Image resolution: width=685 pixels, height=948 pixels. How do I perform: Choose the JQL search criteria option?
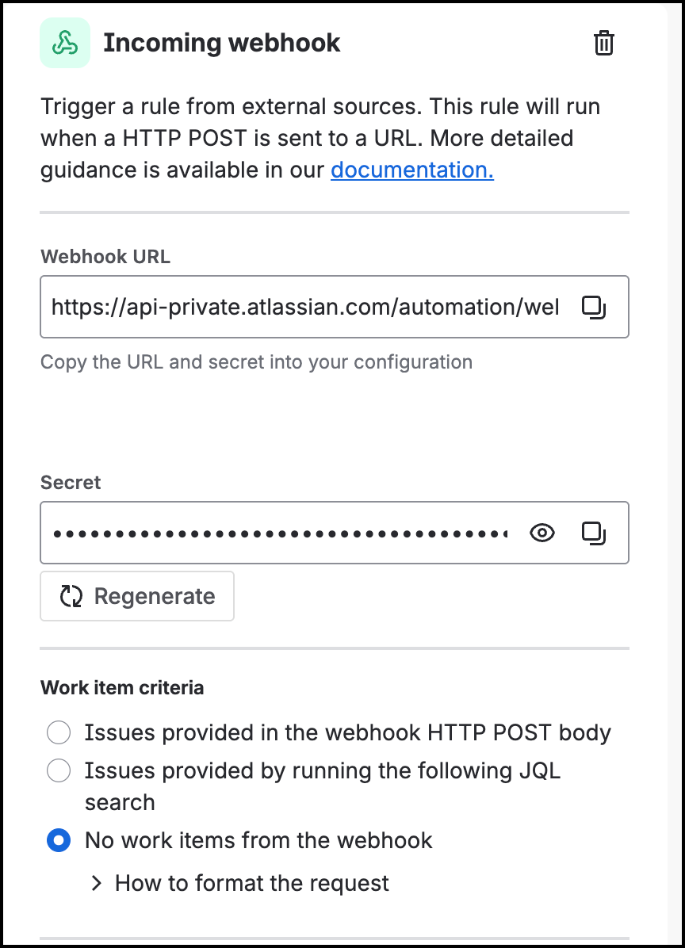58,770
